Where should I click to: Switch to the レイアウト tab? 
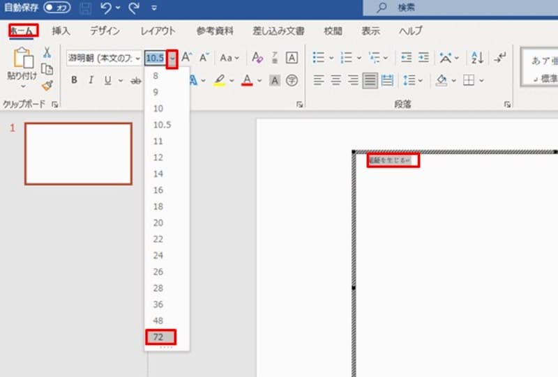[158, 31]
